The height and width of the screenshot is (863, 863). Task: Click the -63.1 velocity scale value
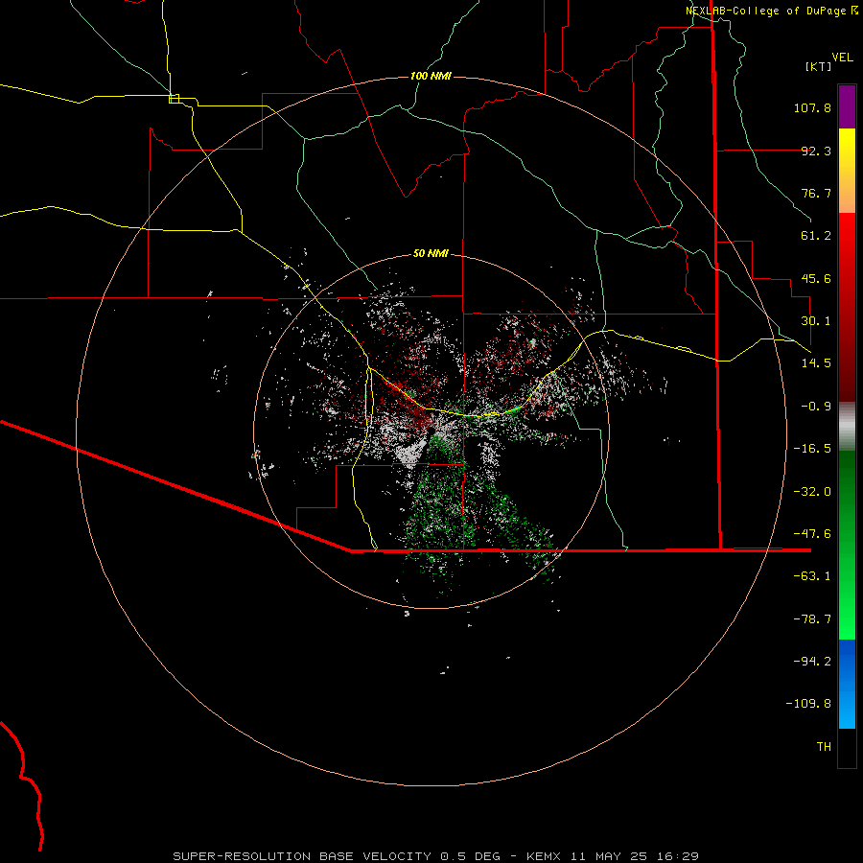812,576
